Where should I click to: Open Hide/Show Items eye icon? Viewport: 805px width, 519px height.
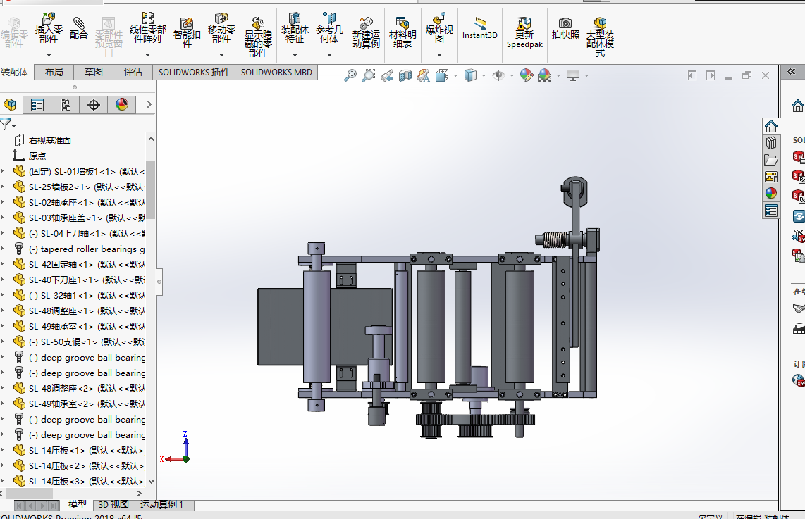pyautogui.click(x=498, y=76)
